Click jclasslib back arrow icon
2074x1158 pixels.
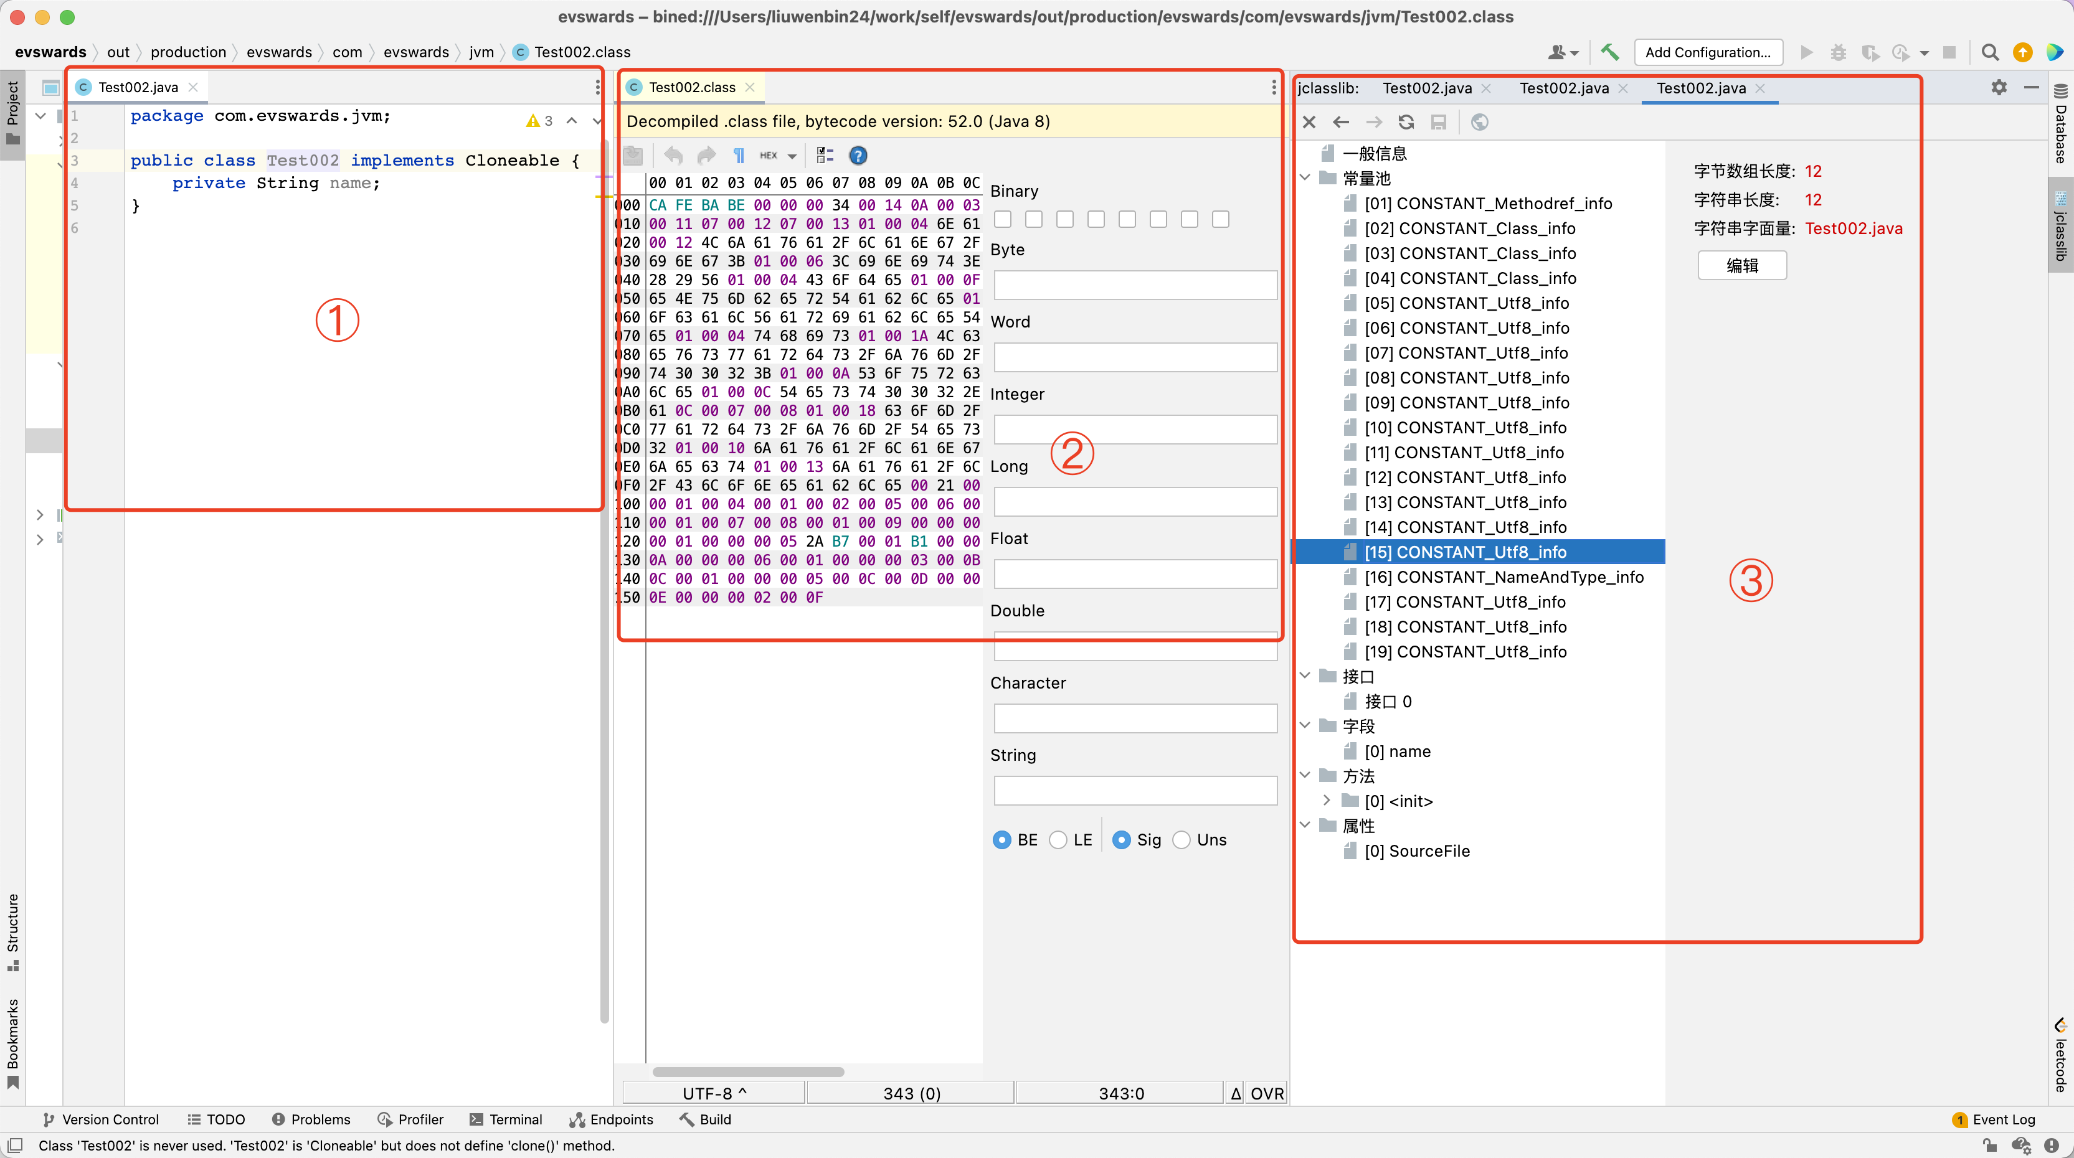(x=1342, y=122)
